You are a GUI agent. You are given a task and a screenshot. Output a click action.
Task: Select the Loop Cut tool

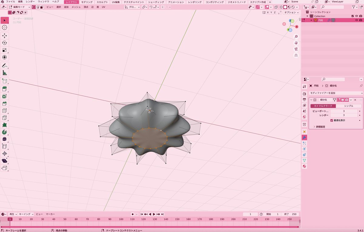pos(5,111)
